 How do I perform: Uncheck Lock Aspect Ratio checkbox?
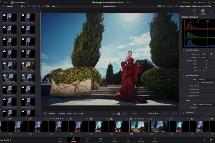tap(199, 82)
